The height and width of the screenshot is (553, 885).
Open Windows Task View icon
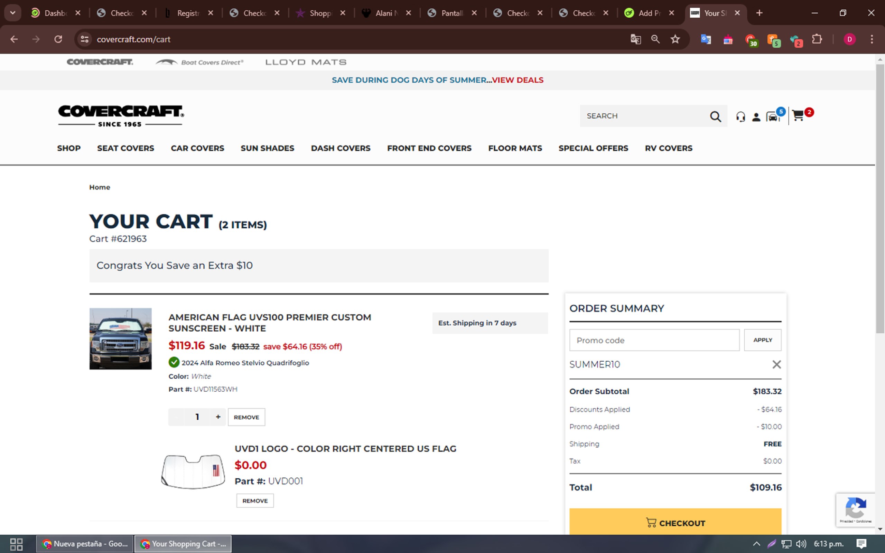(16, 544)
